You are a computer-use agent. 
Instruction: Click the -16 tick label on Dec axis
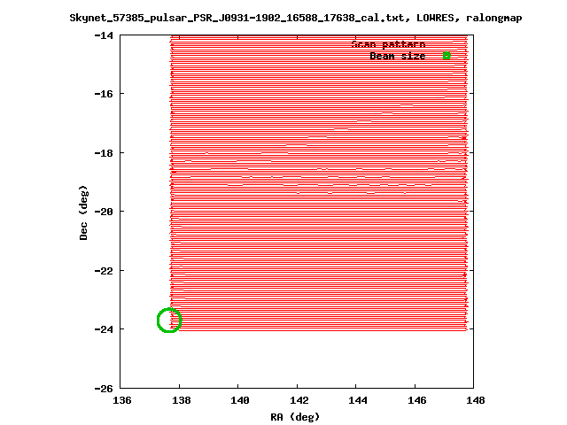[x=104, y=94]
